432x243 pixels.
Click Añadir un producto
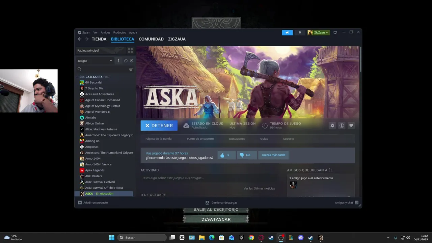point(93,202)
